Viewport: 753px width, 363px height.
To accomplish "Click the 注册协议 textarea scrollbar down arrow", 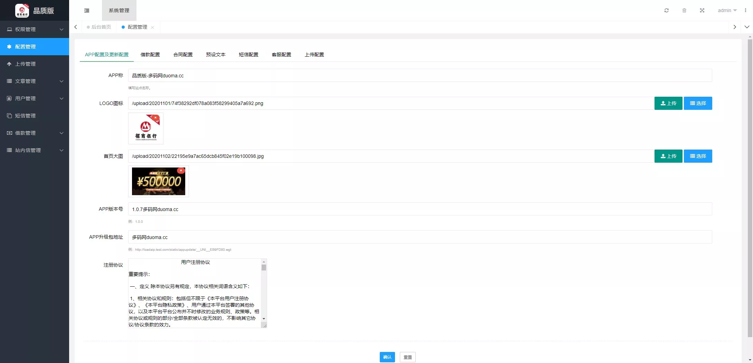I will pyautogui.click(x=264, y=319).
